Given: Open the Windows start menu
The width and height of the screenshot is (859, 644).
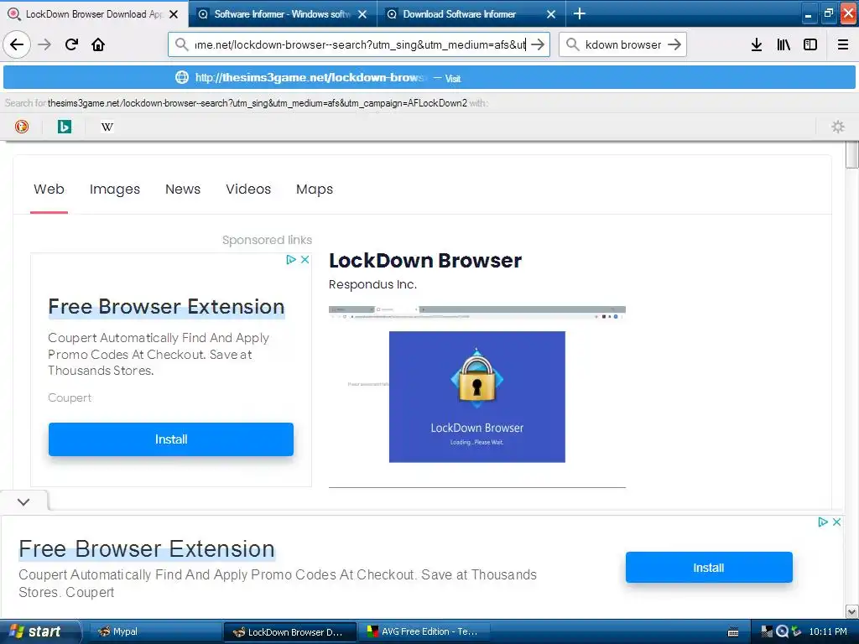Looking at the screenshot, I should point(40,631).
